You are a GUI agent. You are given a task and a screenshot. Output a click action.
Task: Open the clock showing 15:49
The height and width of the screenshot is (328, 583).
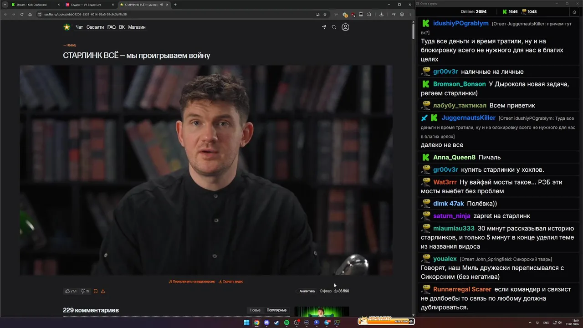pyautogui.click(x=572, y=323)
